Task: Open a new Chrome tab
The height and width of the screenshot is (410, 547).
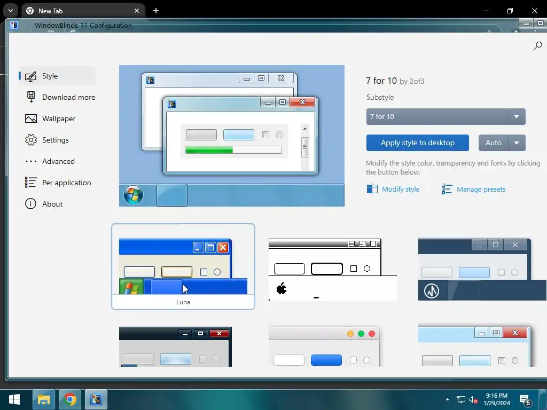Action: 156,11
